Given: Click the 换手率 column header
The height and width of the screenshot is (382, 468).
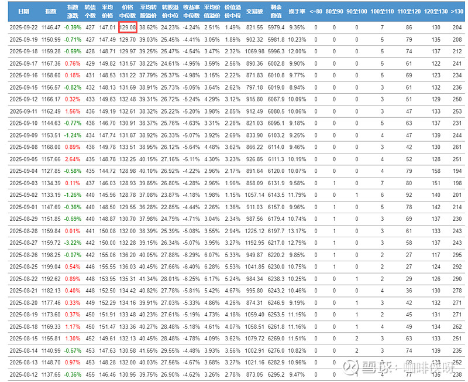Looking at the screenshot, I should click(297, 11).
